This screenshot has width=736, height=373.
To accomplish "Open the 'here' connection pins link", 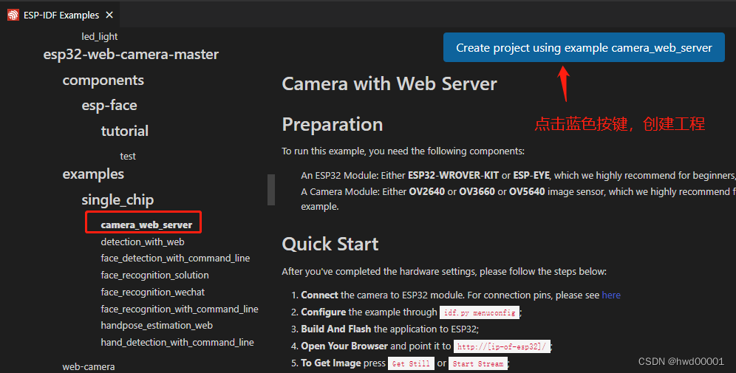I will [x=611, y=295].
